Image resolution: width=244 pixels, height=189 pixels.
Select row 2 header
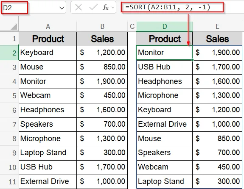point(9,53)
